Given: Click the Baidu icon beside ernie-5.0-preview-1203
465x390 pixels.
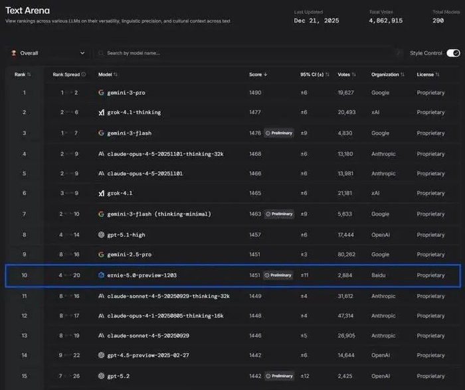Looking at the screenshot, I should [101, 275].
